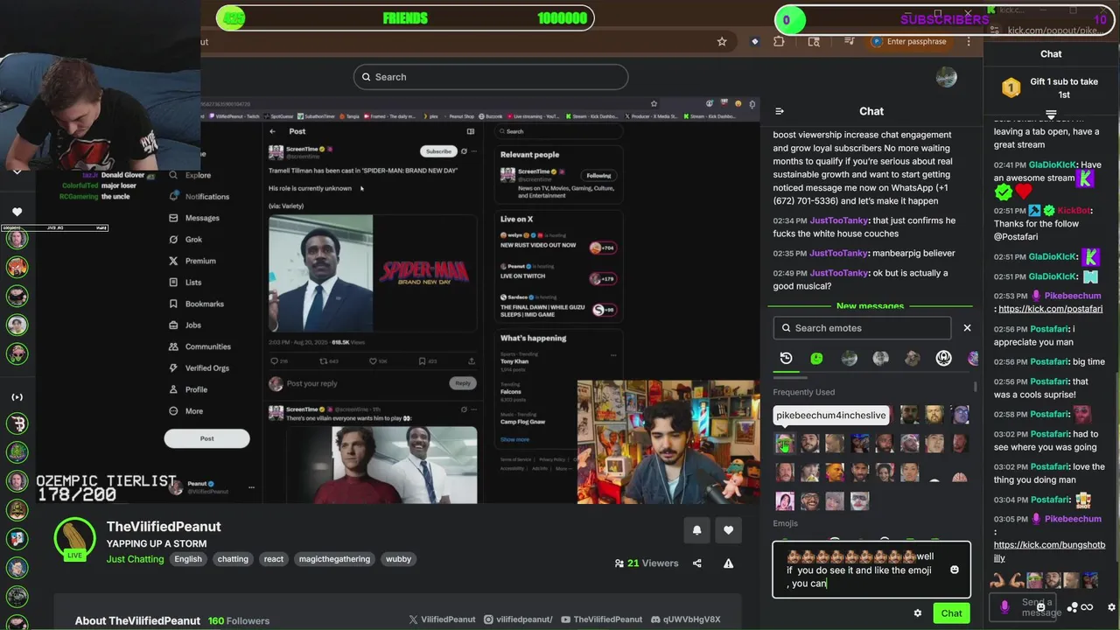Image resolution: width=1120 pixels, height=630 pixels.
Task: Select the magicthegathering tag
Action: 334,559
